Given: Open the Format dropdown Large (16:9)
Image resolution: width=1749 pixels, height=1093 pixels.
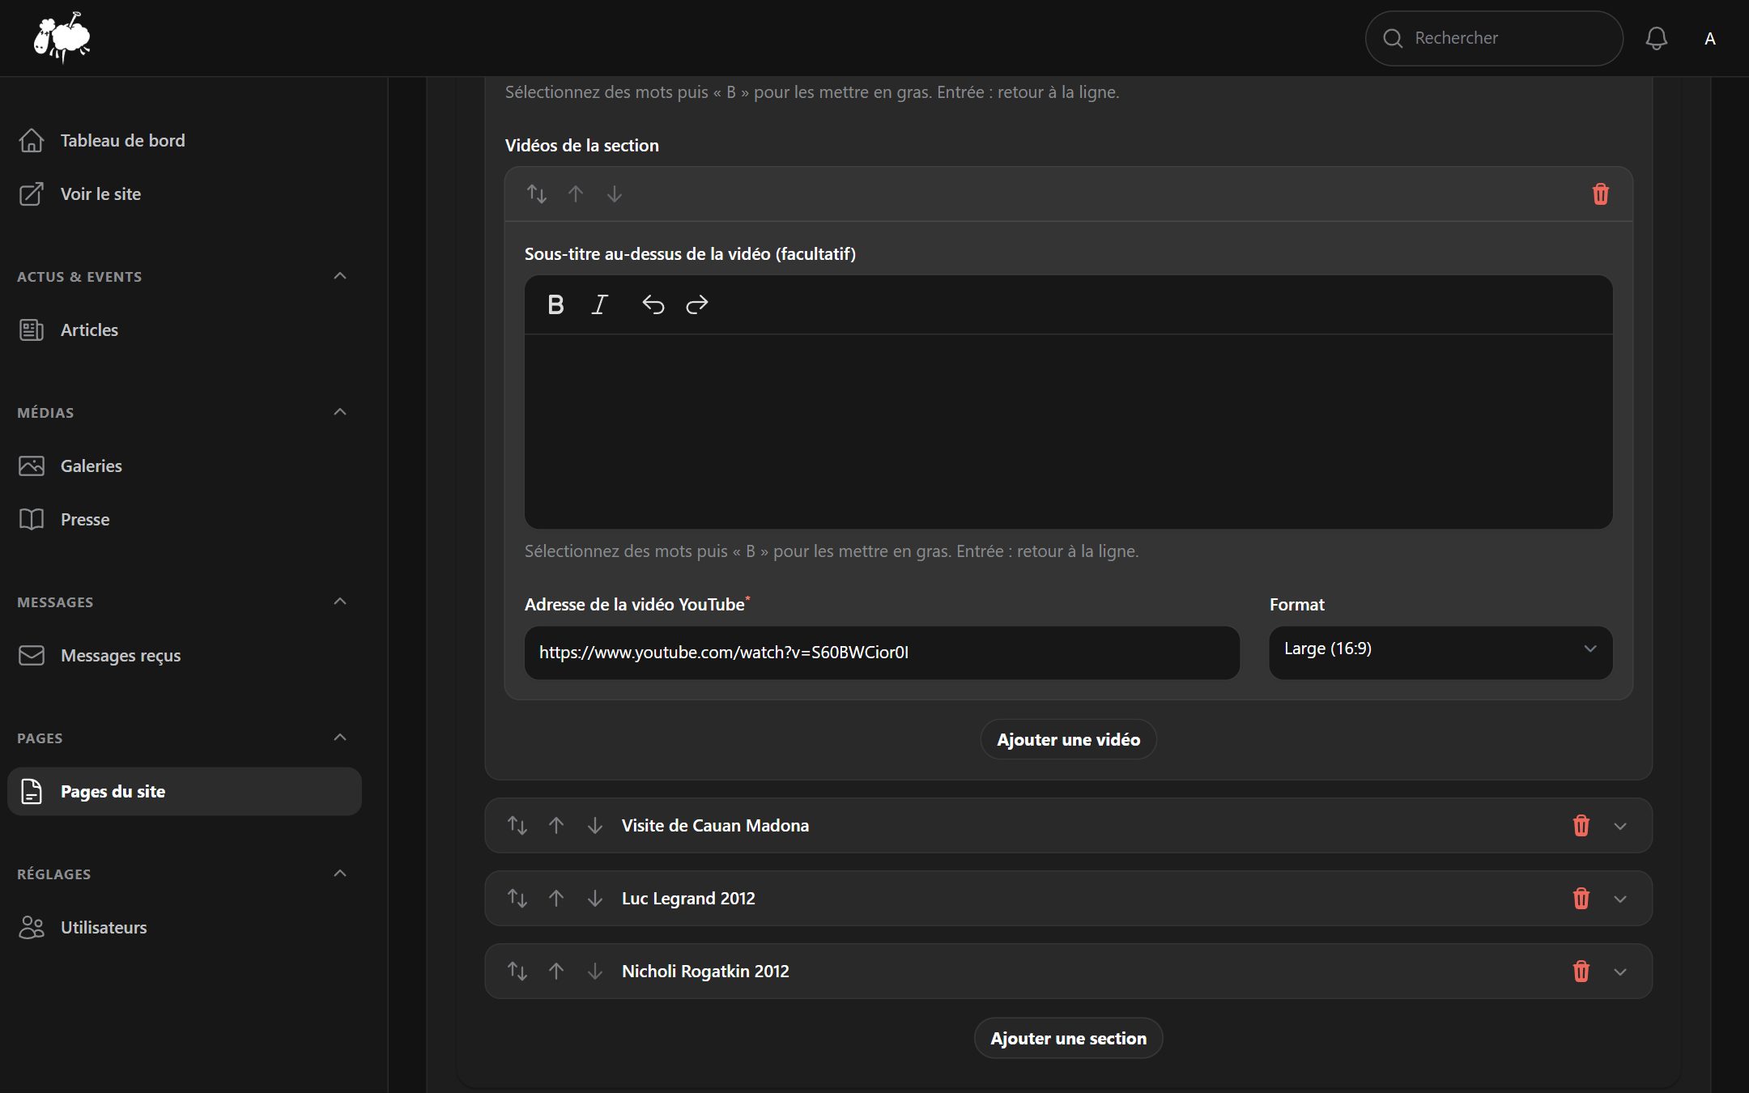Looking at the screenshot, I should [x=1440, y=653].
